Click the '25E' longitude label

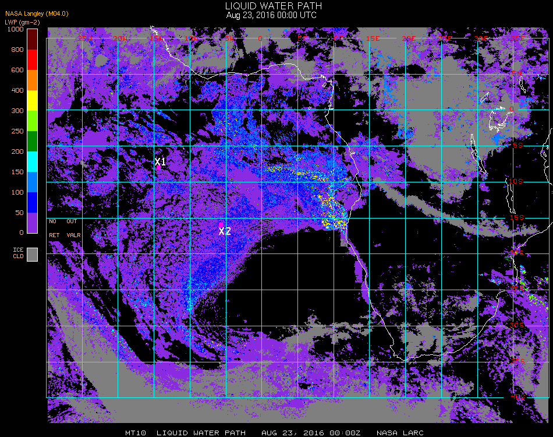coord(445,38)
